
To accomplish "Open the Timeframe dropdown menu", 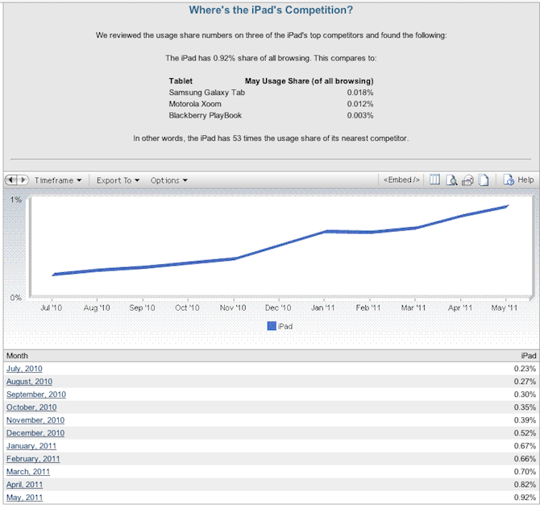I will point(58,180).
